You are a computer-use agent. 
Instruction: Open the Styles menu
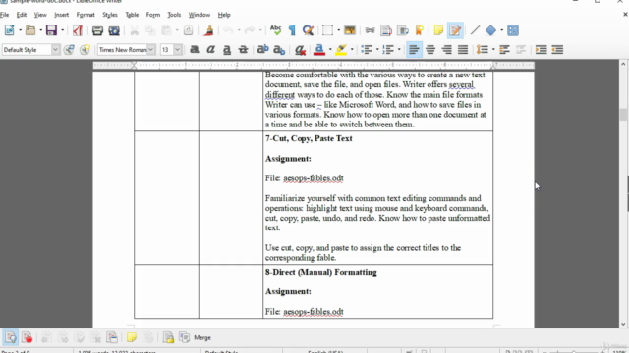point(109,15)
